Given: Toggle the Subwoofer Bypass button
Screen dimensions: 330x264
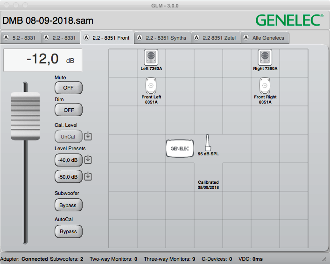Looking at the screenshot, I should [69, 205].
